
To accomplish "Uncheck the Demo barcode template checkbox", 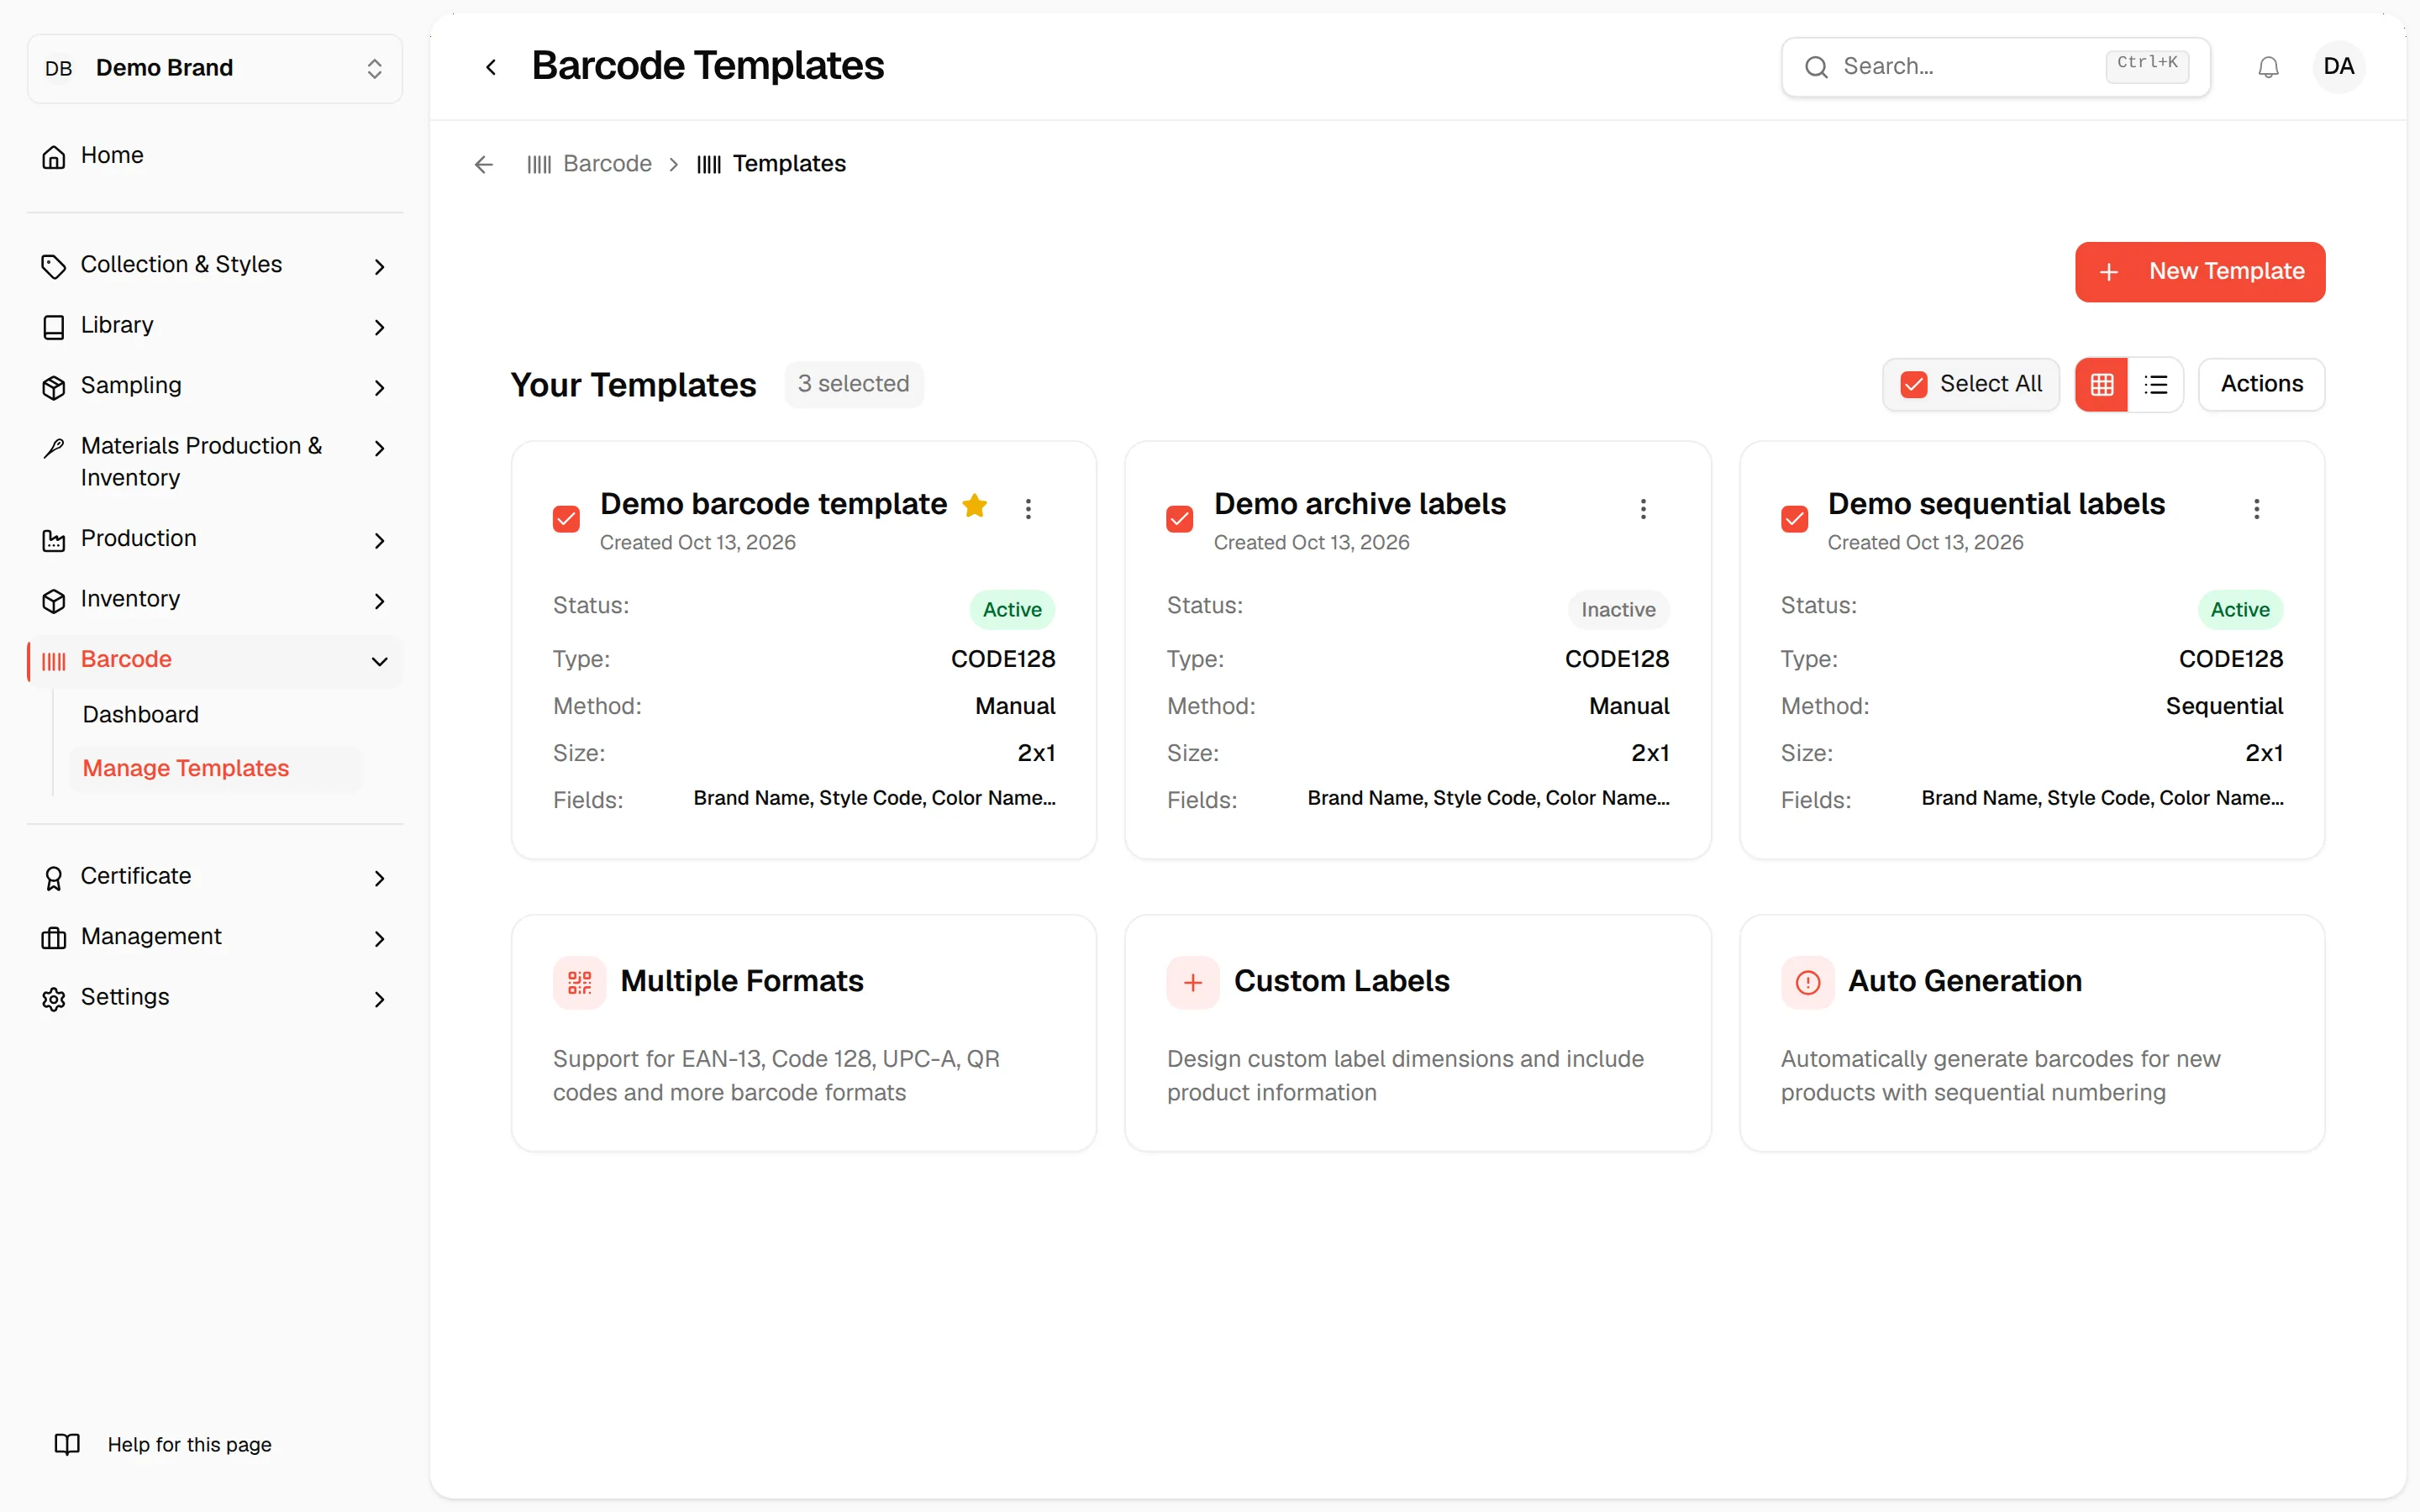I will pyautogui.click(x=566, y=519).
